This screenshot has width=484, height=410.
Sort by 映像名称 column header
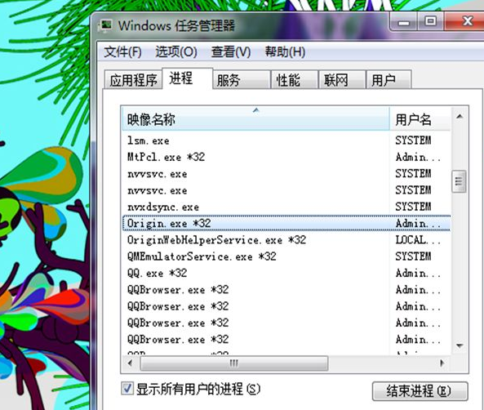(x=256, y=119)
